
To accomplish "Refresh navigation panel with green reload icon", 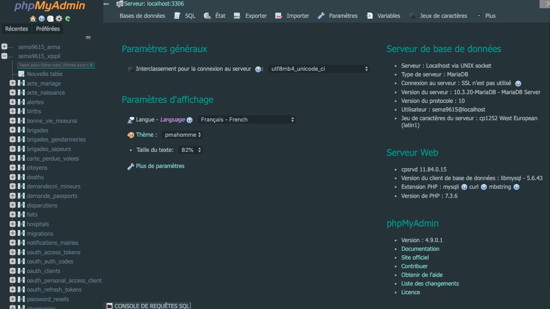I will [x=68, y=19].
